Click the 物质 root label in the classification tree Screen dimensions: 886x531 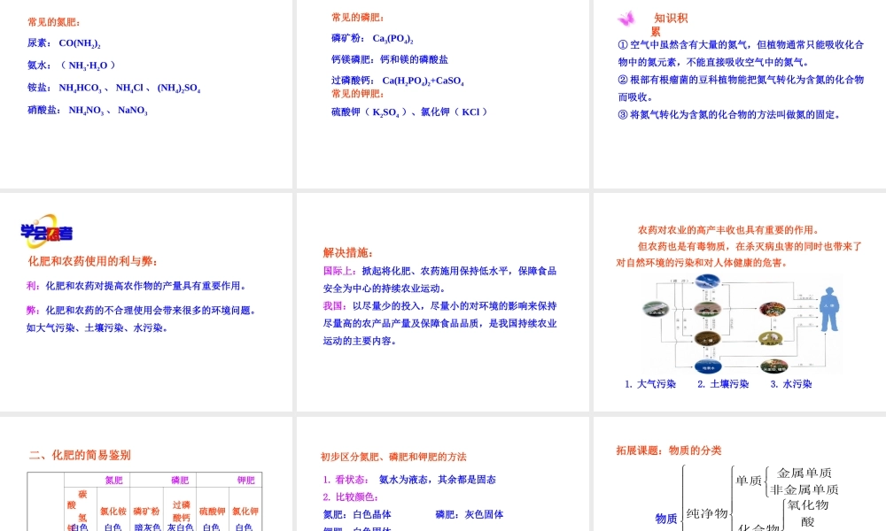(x=666, y=519)
